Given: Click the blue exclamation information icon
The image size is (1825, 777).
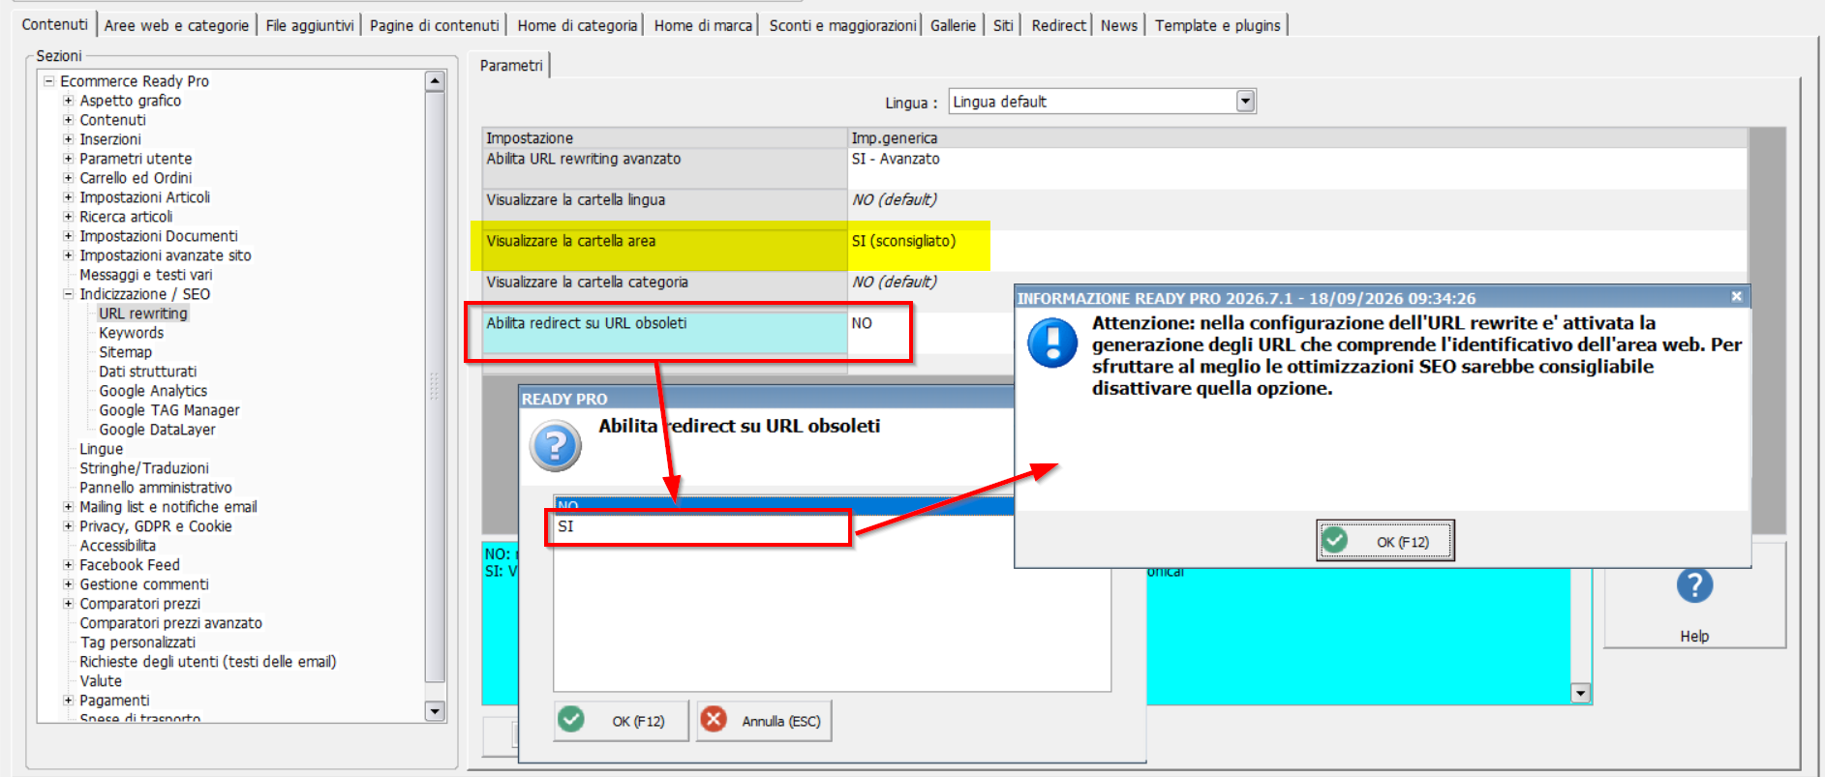Looking at the screenshot, I should point(1052,344).
